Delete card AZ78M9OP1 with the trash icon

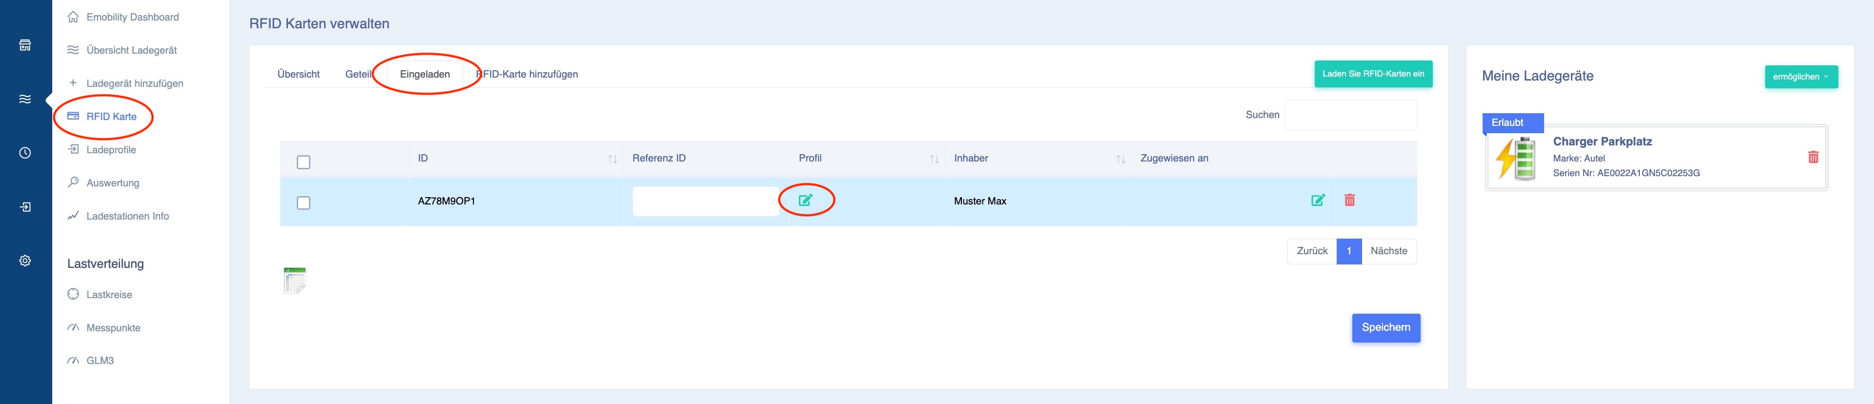pyautogui.click(x=1349, y=200)
